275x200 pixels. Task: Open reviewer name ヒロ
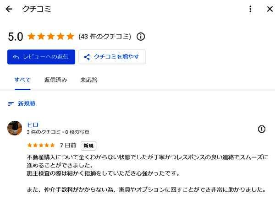tap(33, 124)
